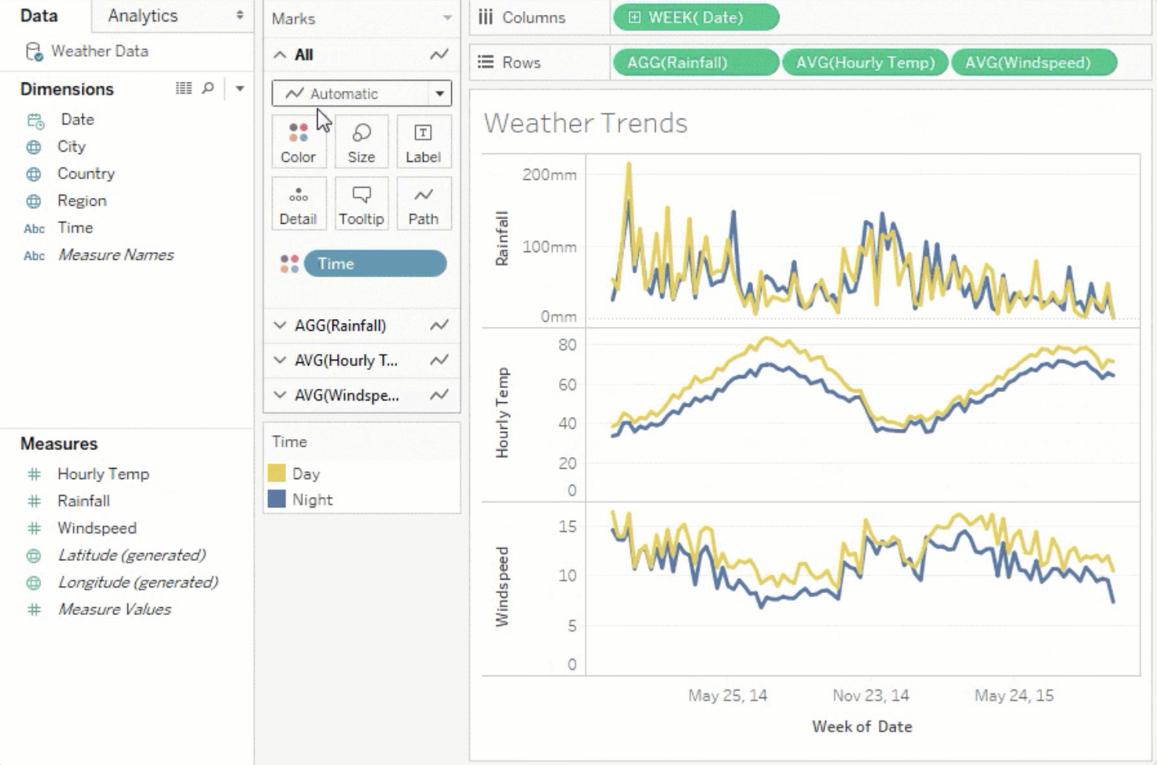Screen dimensions: 1157x765
Task: Switch to the Data tab
Action: (x=38, y=16)
